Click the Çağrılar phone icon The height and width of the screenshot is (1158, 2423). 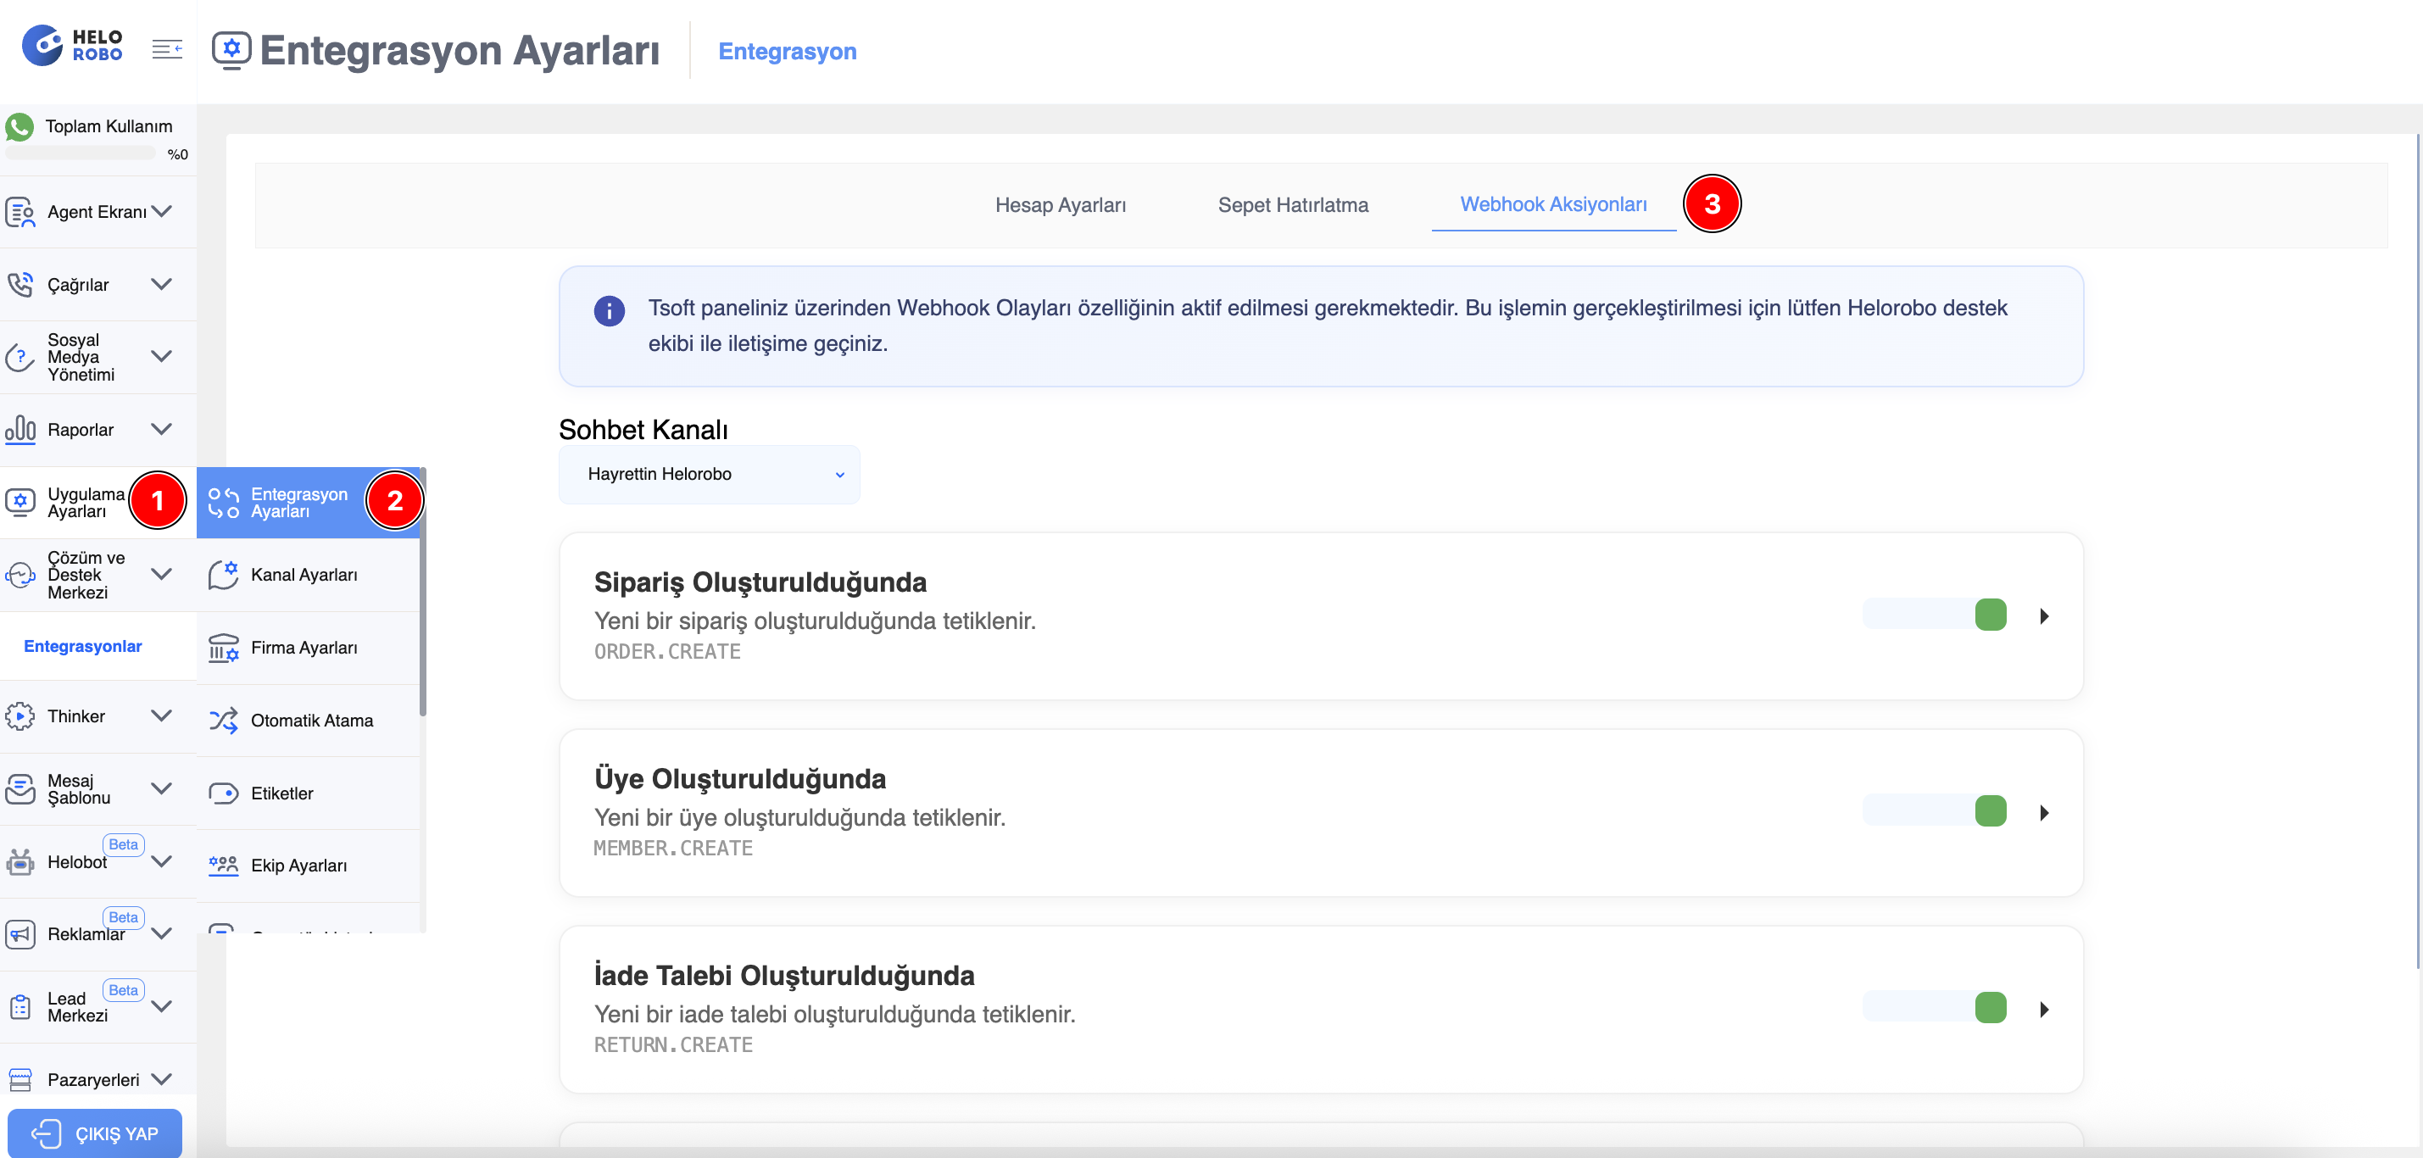tap(19, 284)
